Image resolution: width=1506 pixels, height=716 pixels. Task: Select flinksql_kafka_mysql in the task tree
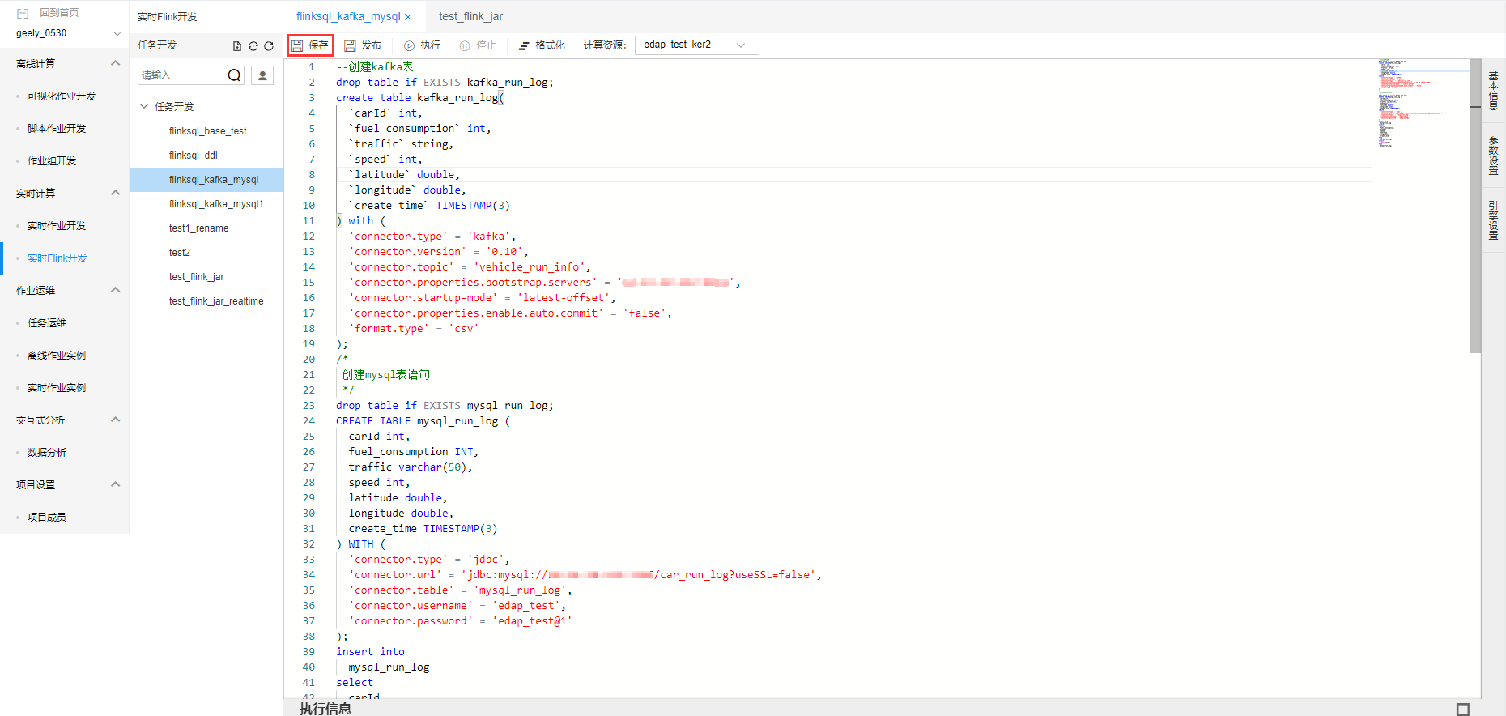point(214,180)
